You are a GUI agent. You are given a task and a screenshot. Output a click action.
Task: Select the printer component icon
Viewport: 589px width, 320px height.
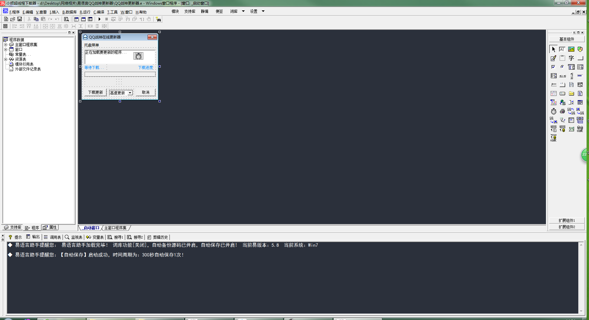562,111
